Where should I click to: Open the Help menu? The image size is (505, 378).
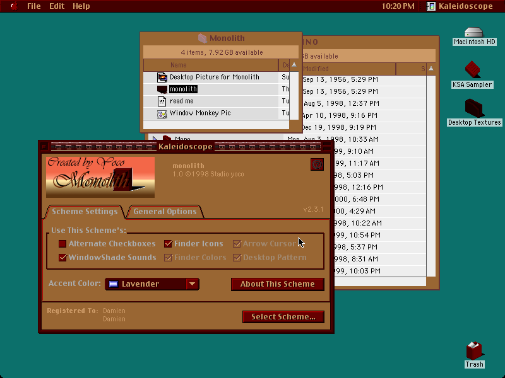pyautogui.click(x=81, y=6)
